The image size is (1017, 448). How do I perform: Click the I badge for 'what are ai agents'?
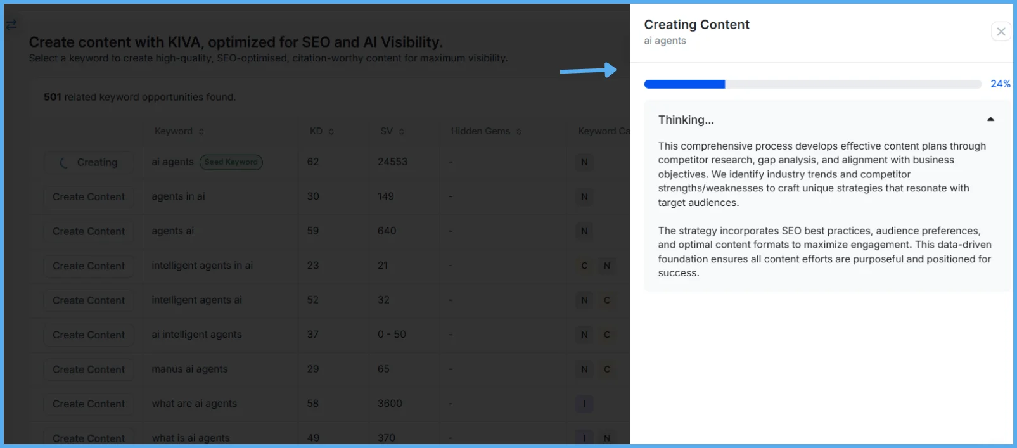click(584, 404)
